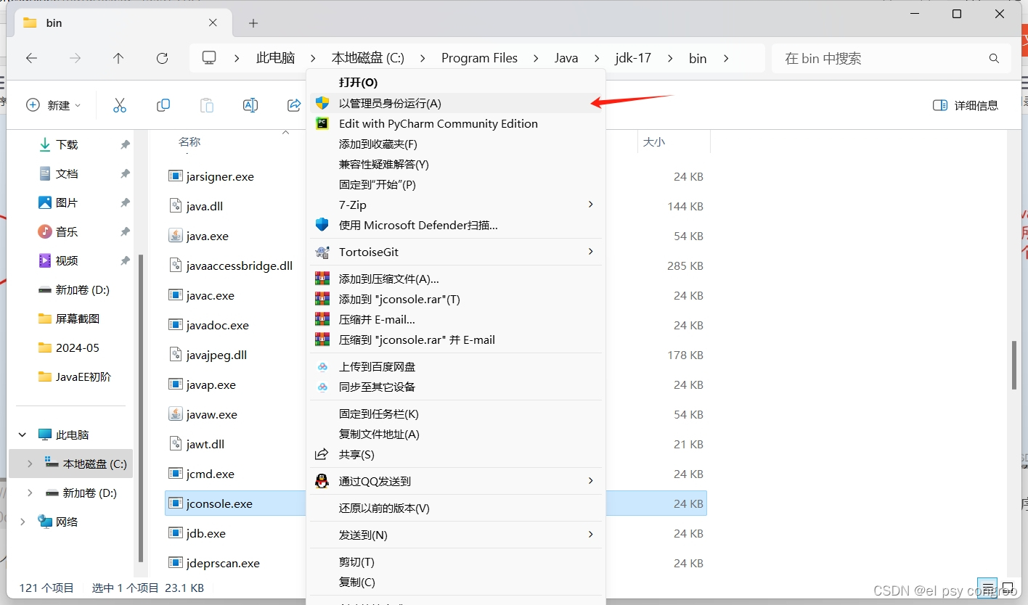Screen dimensions: 1028x605
Task: Select the jdeprscan.exe file
Action: pos(223,563)
